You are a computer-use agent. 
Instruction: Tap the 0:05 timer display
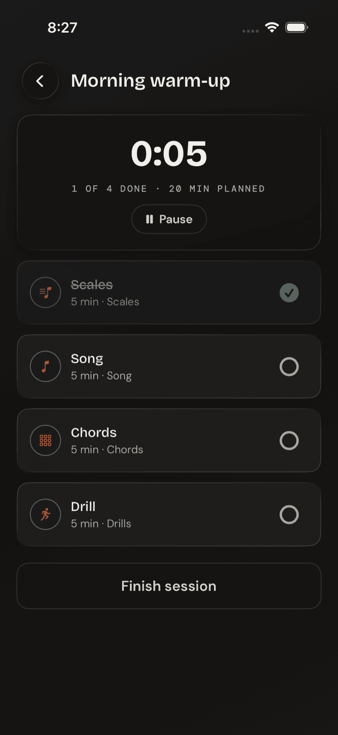(x=169, y=154)
